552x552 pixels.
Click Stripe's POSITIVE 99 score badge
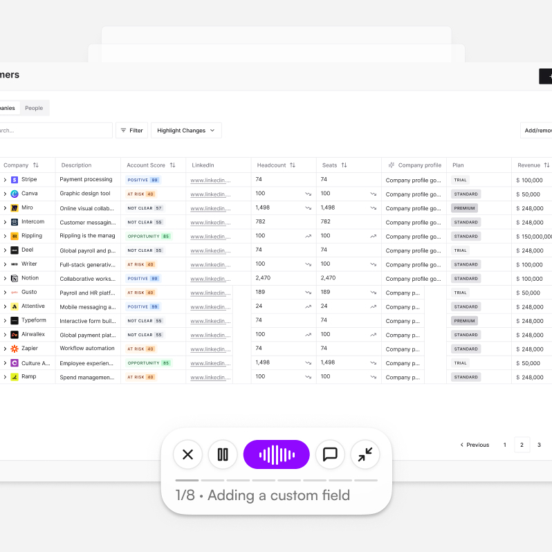(143, 180)
